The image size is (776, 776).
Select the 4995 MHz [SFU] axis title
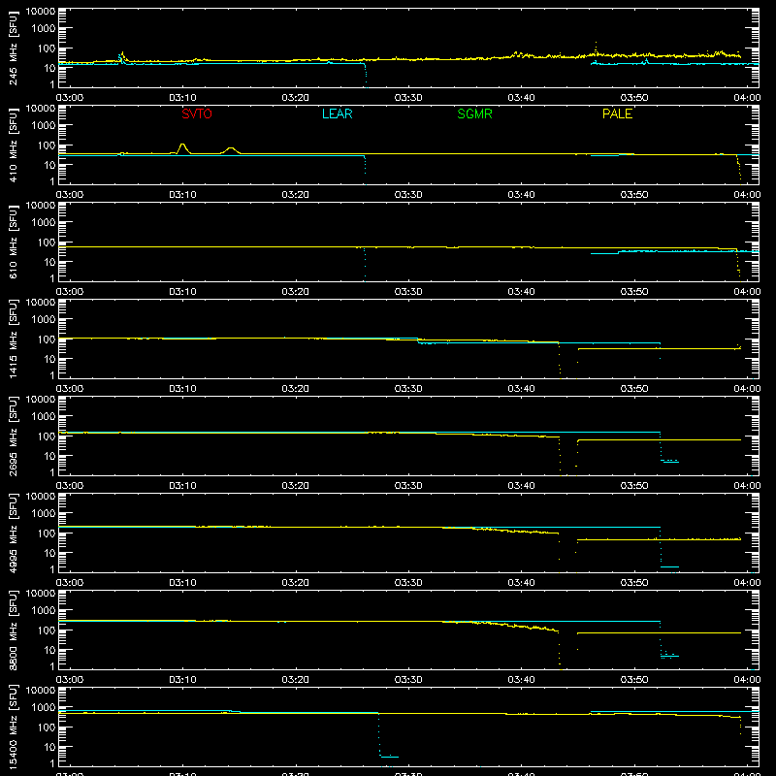coord(14,533)
